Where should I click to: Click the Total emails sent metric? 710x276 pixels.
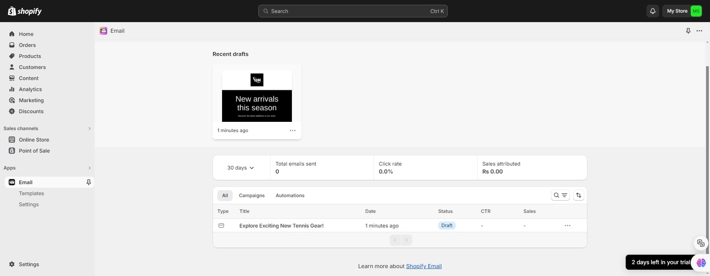click(322, 168)
